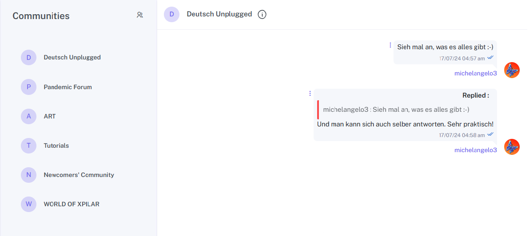Click michelangelo3 username under the reply message
The image size is (529, 236).
tap(475, 150)
